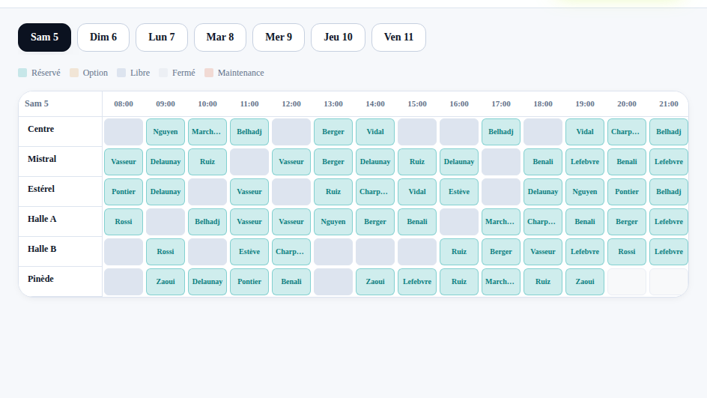Select the Sam 5 day tab
Image resolution: width=707 pixels, height=398 pixels.
pos(44,37)
